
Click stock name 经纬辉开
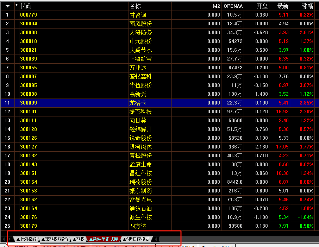140,129
